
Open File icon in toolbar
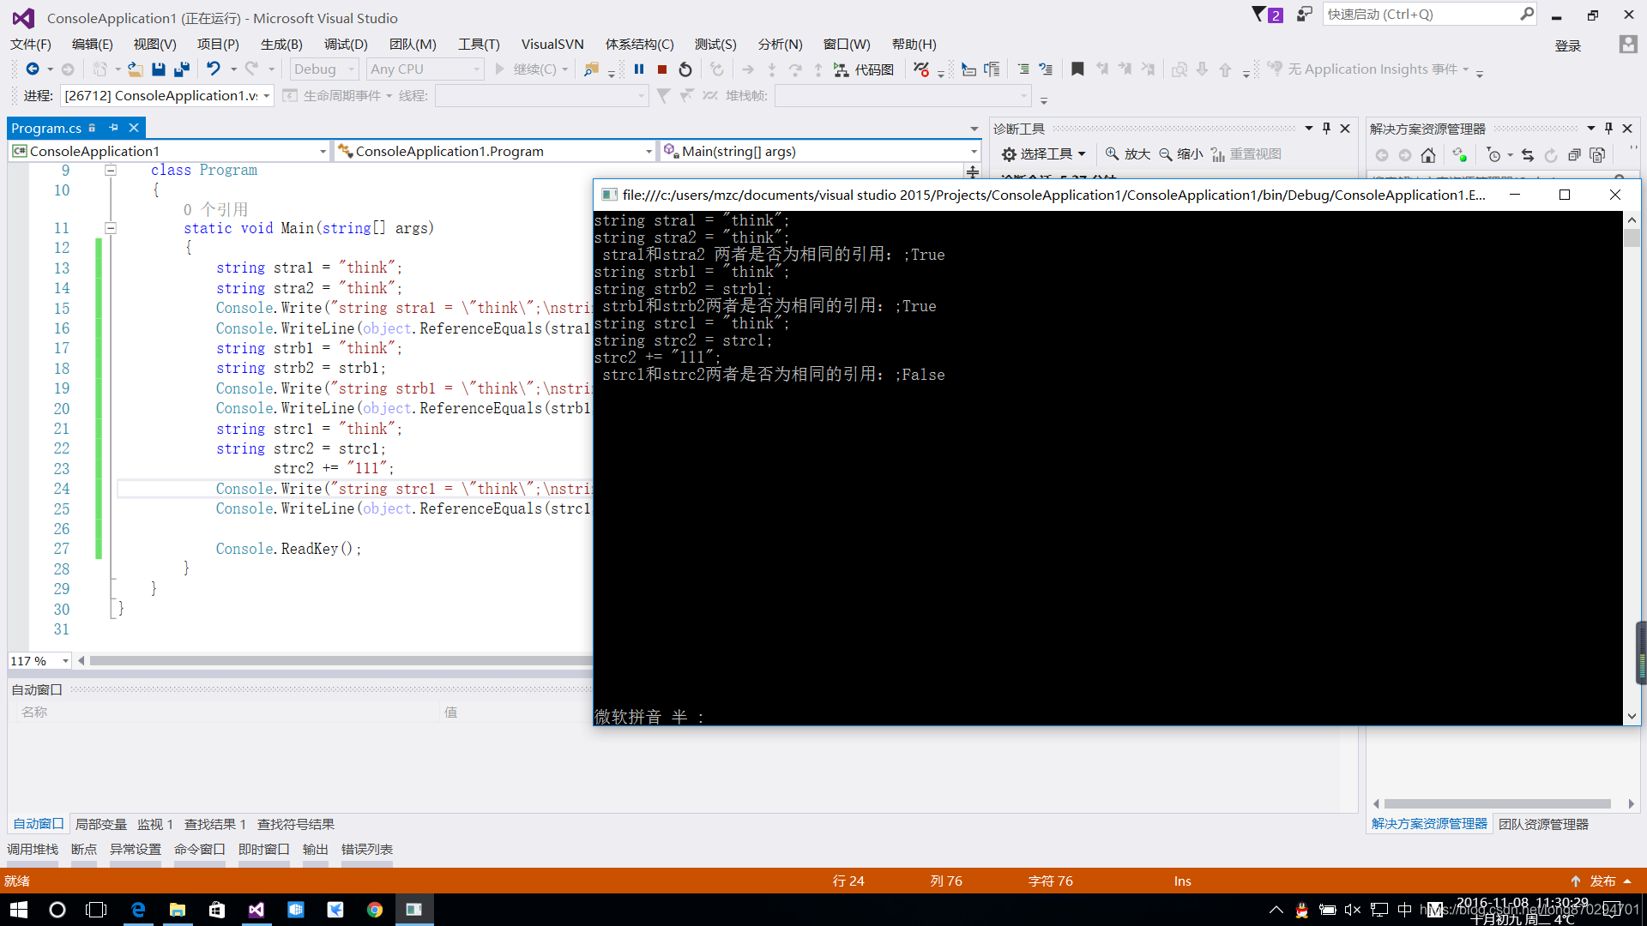coord(136,69)
